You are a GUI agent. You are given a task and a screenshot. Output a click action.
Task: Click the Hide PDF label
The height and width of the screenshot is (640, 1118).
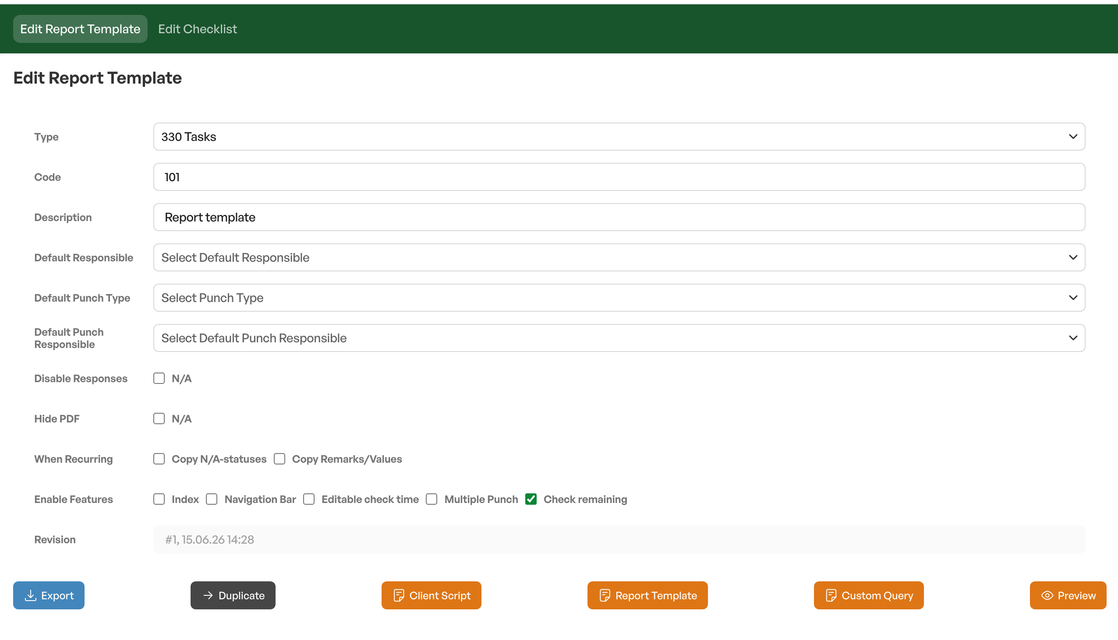point(57,418)
